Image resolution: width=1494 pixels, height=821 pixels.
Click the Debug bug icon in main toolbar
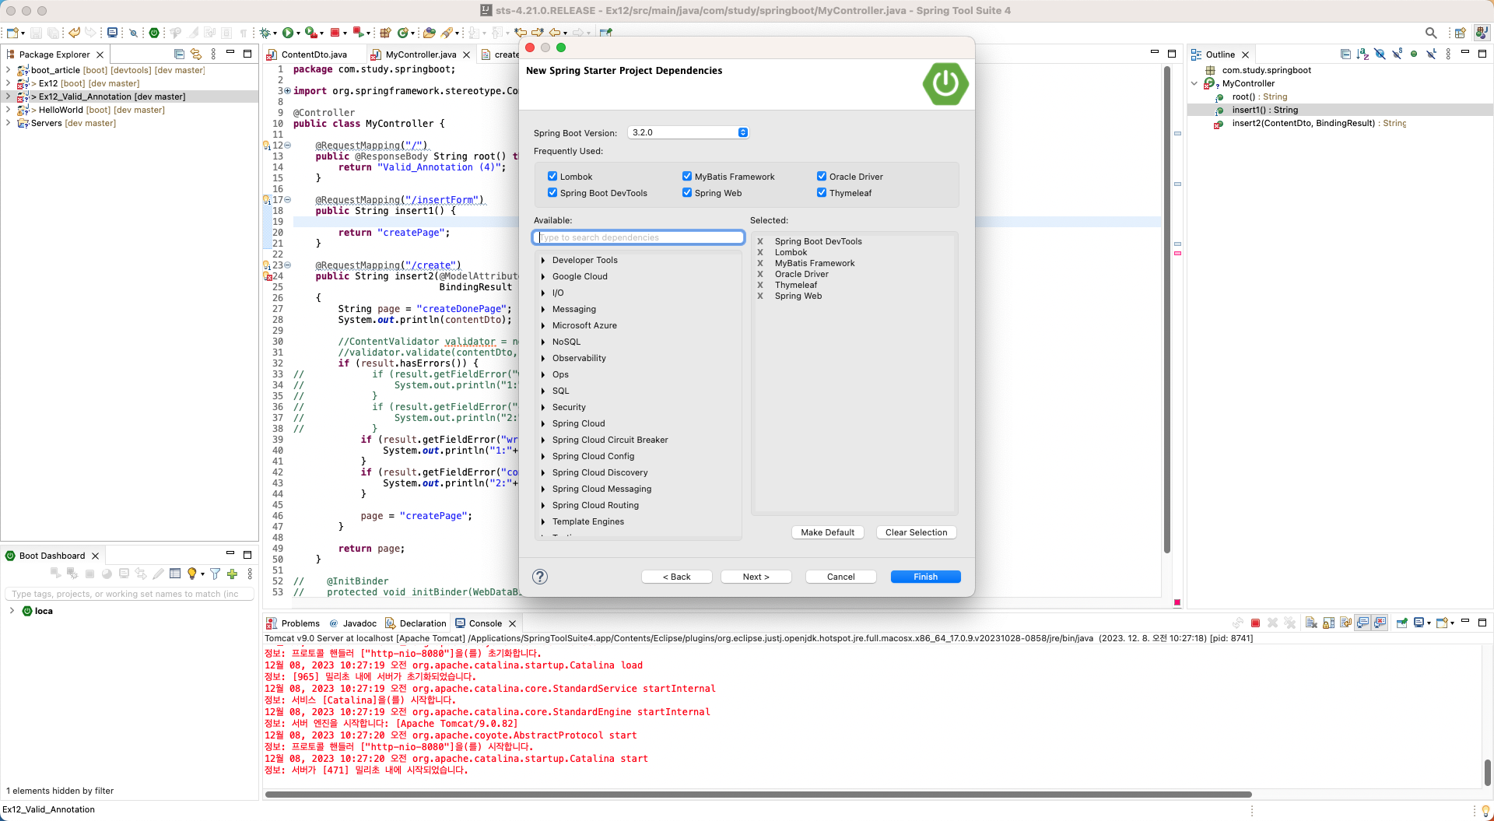265,33
